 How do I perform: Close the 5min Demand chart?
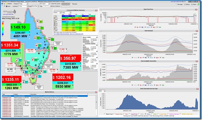click(x=197, y=31)
